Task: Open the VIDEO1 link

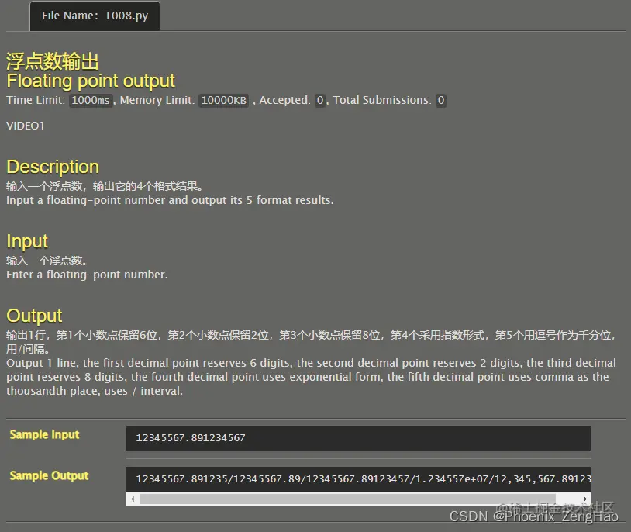Action: (26, 126)
